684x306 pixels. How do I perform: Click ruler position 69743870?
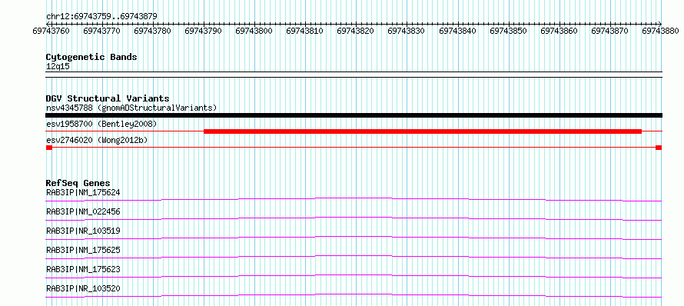pyautogui.click(x=610, y=31)
